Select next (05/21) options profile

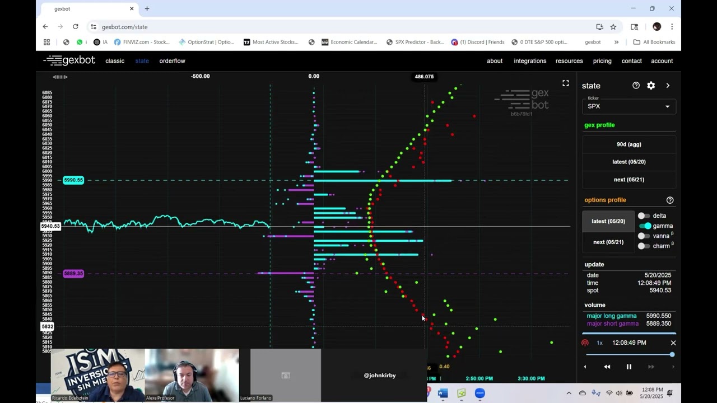pos(608,242)
